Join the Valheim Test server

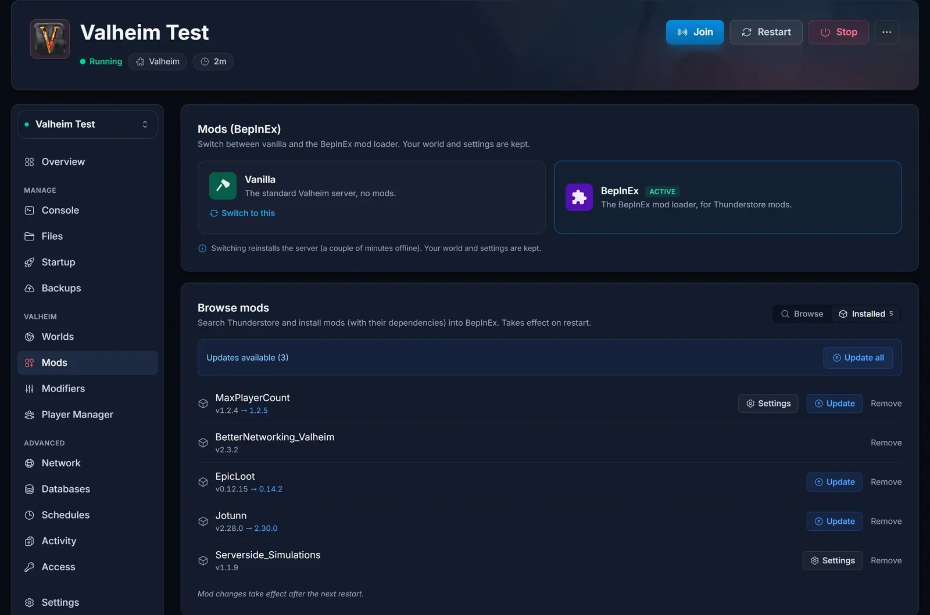pyautogui.click(x=695, y=32)
